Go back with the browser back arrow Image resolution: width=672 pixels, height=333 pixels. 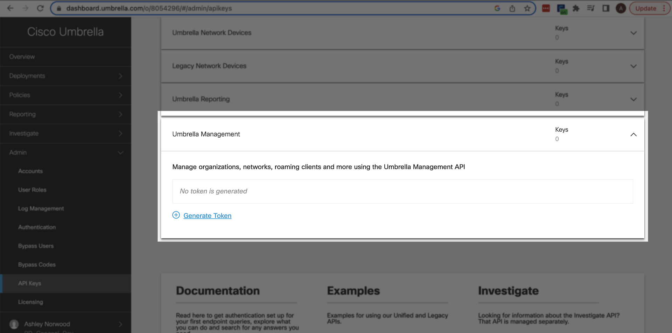pos(10,8)
